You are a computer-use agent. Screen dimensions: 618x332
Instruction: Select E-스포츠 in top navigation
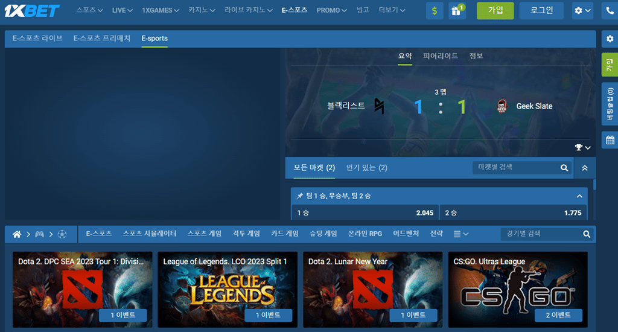pyautogui.click(x=295, y=10)
